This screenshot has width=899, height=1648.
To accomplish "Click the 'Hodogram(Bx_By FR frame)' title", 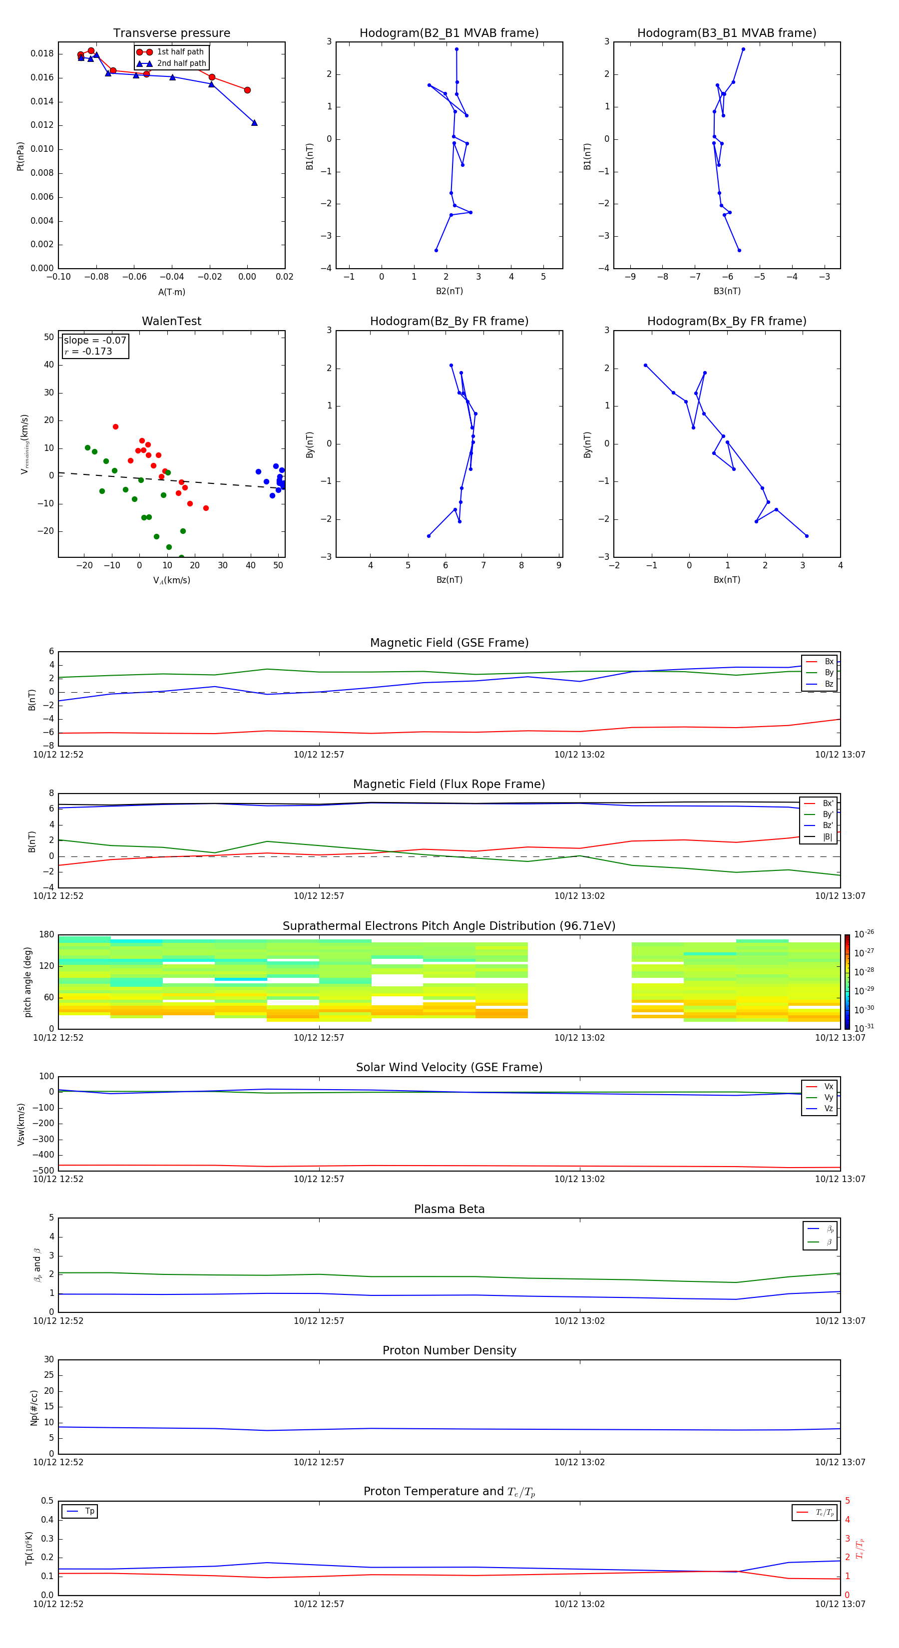I will click(727, 321).
